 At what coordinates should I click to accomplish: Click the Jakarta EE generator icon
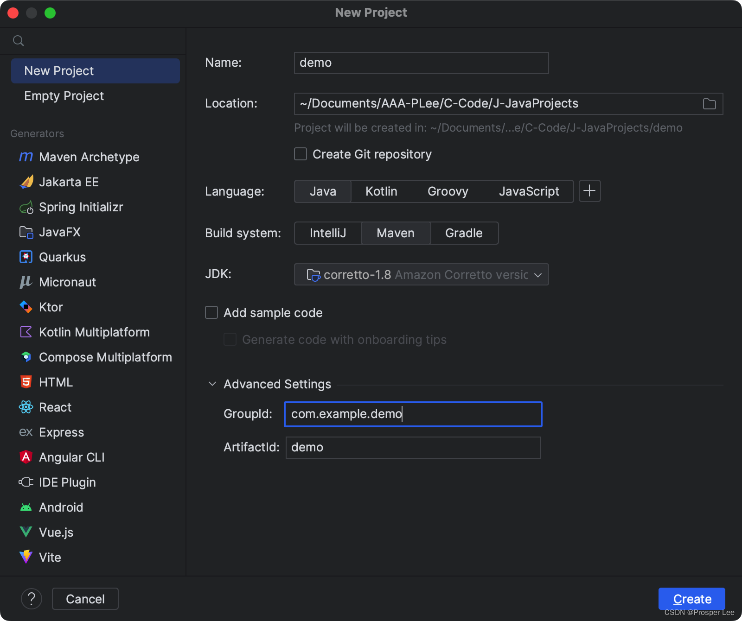26,182
